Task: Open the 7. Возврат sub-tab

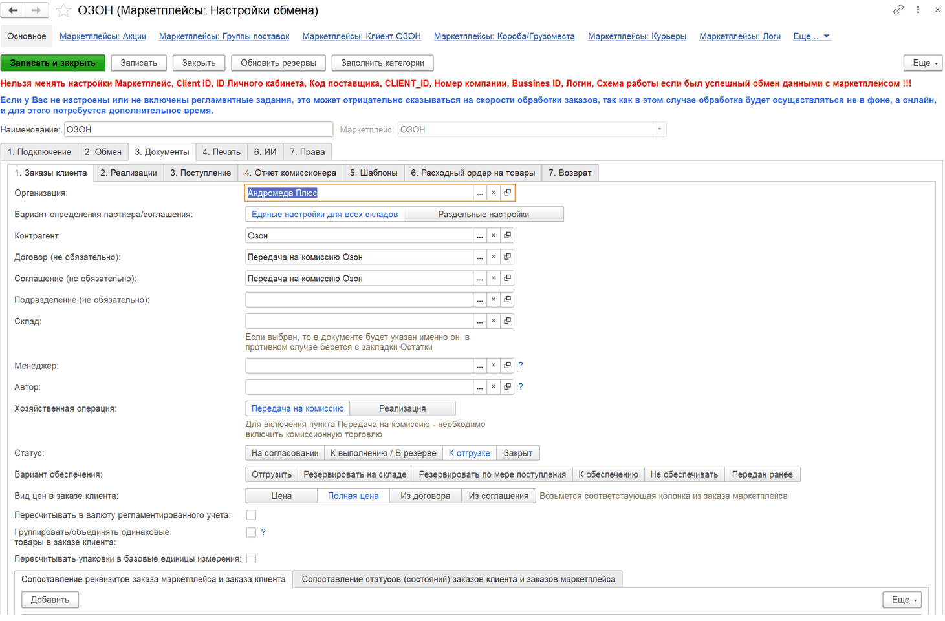Action: pyautogui.click(x=570, y=173)
